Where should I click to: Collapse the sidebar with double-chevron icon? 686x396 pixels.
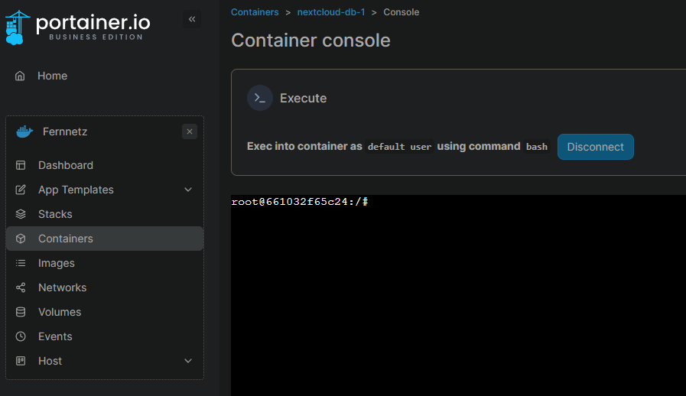[192, 19]
